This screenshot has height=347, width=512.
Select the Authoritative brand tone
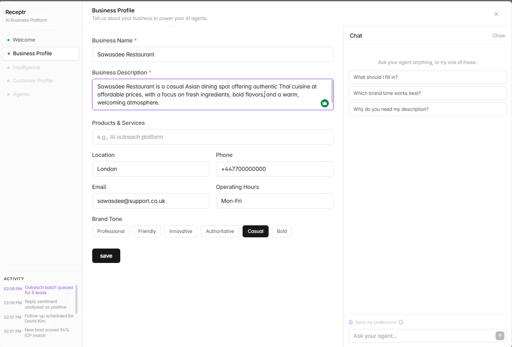[220, 231]
